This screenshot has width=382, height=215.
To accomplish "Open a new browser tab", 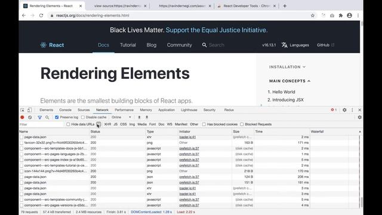I will click(285, 6).
